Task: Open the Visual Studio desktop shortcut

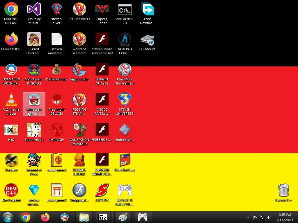Action: click(34, 9)
